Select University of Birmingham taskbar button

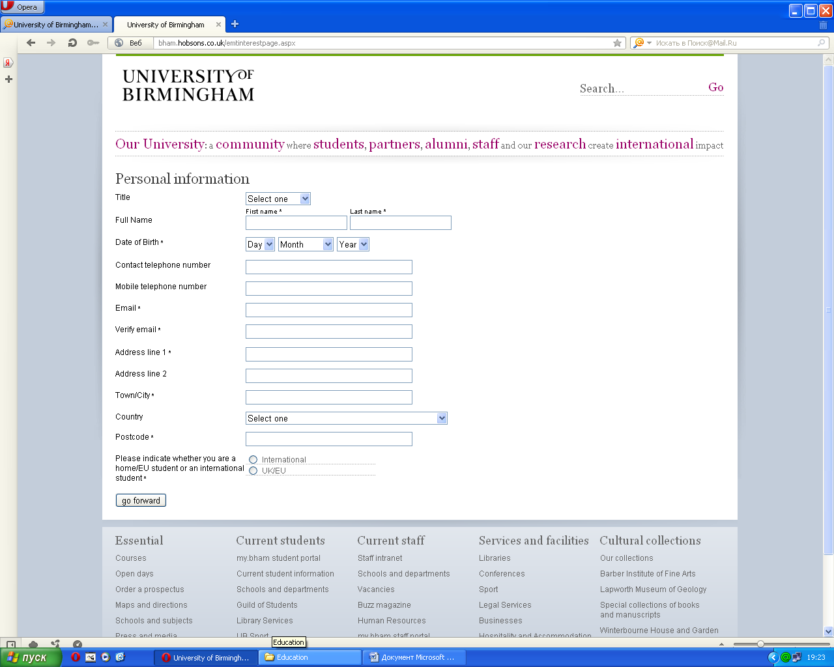206,657
